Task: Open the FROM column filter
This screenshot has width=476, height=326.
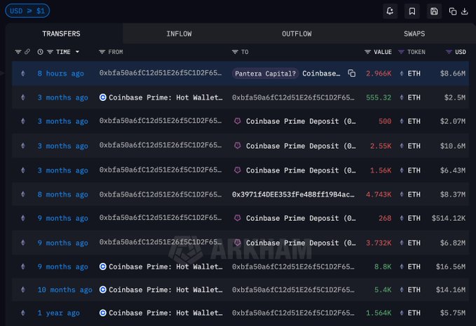Action: coord(102,52)
